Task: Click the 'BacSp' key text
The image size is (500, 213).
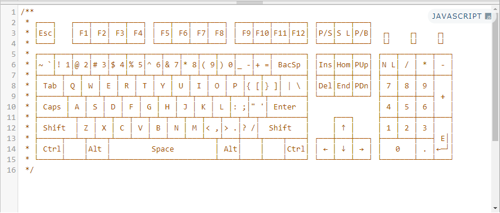Action: [289, 65]
